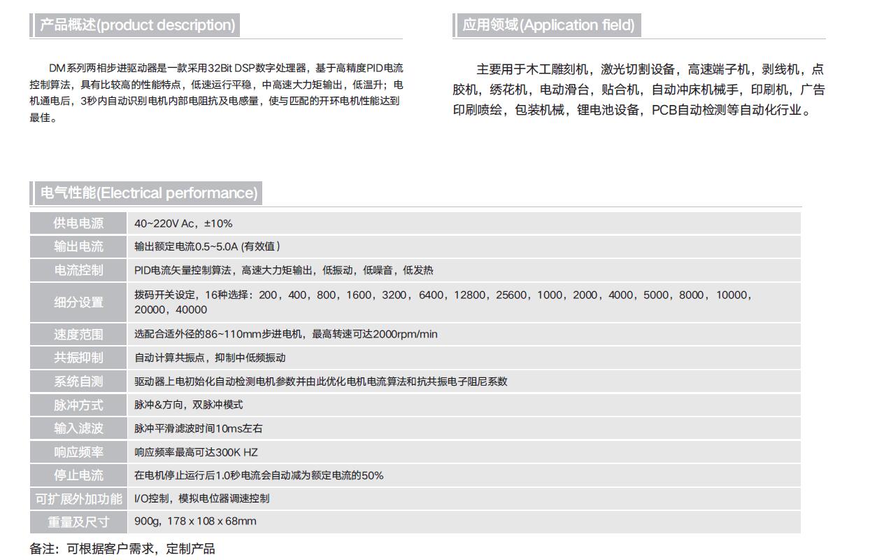The width and height of the screenshot is (877, 560).
Task: Click the 共振抑制 row label
Action: (x=78, y=358)
